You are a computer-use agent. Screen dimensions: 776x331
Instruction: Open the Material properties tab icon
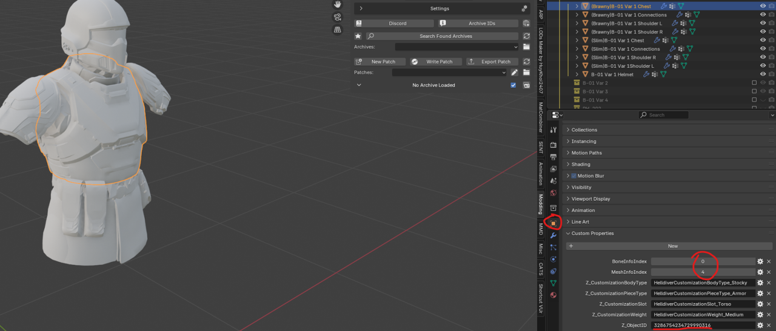[553, 295]
